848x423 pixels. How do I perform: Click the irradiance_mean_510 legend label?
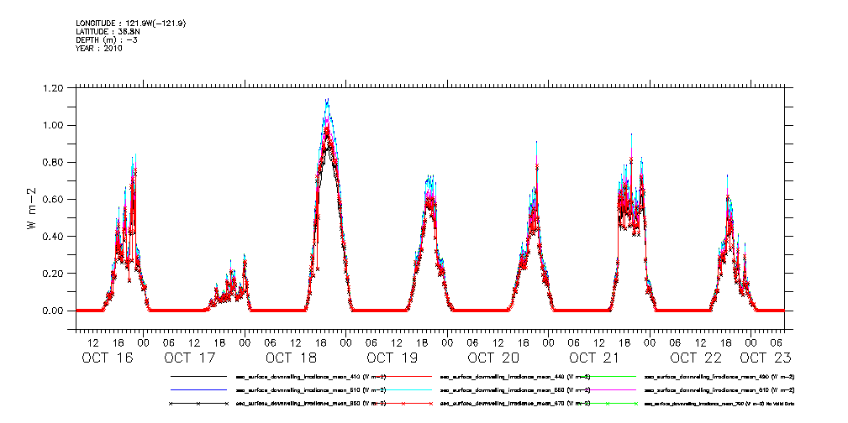coord(311,389)
